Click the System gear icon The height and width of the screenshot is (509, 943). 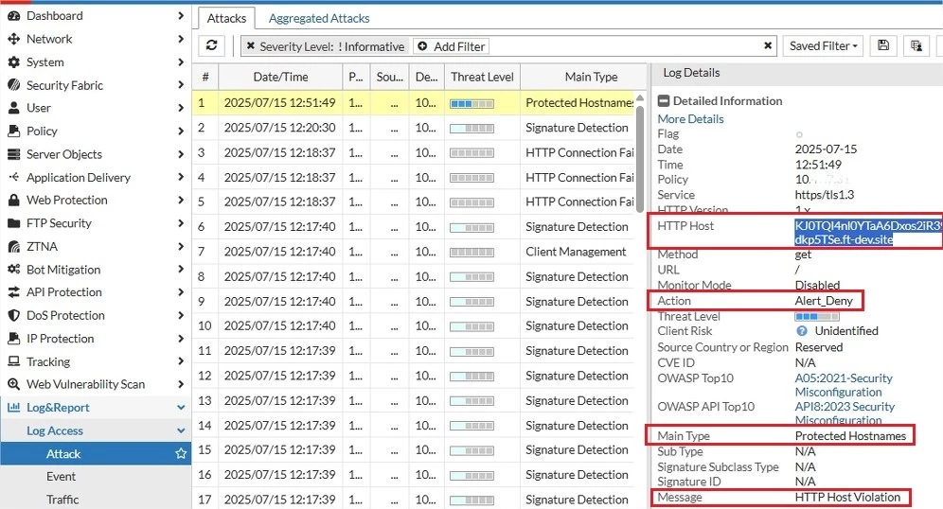pyautogui.click(x=13, y=61)
